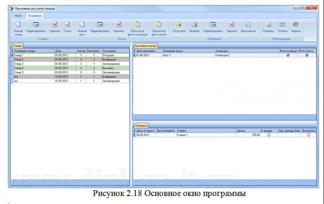Select the Операции panel tab

coord(141,126)
